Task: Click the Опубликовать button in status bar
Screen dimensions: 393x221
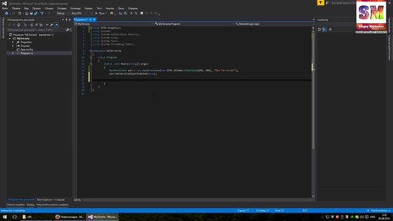Action: tap(378, 211)
